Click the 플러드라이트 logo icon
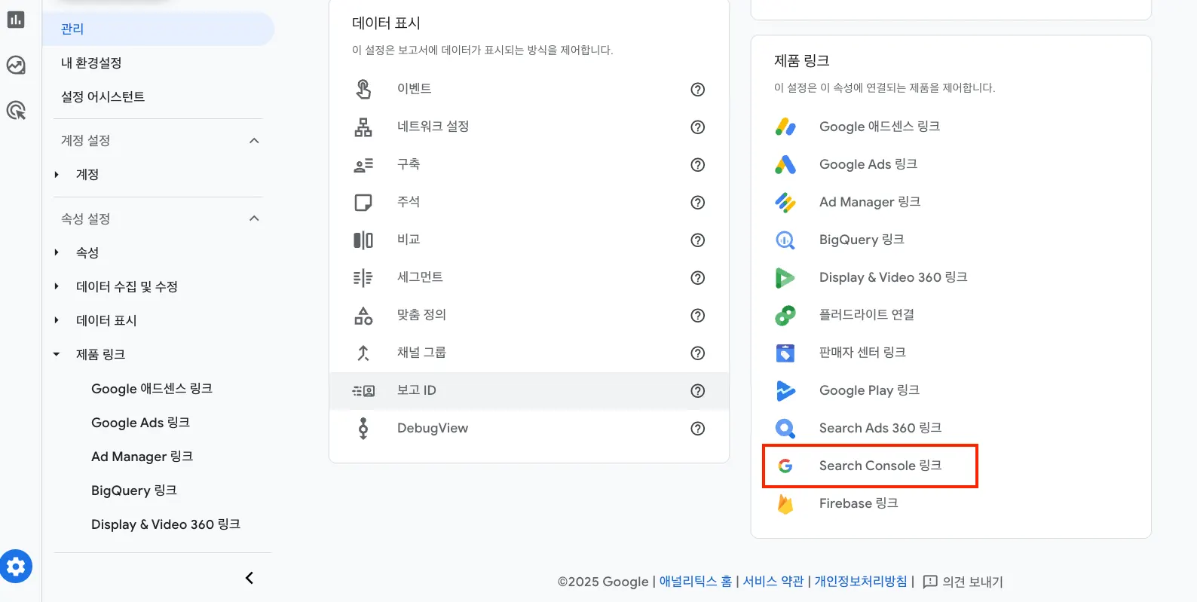The image size is (1197, 602). (785, 315)
